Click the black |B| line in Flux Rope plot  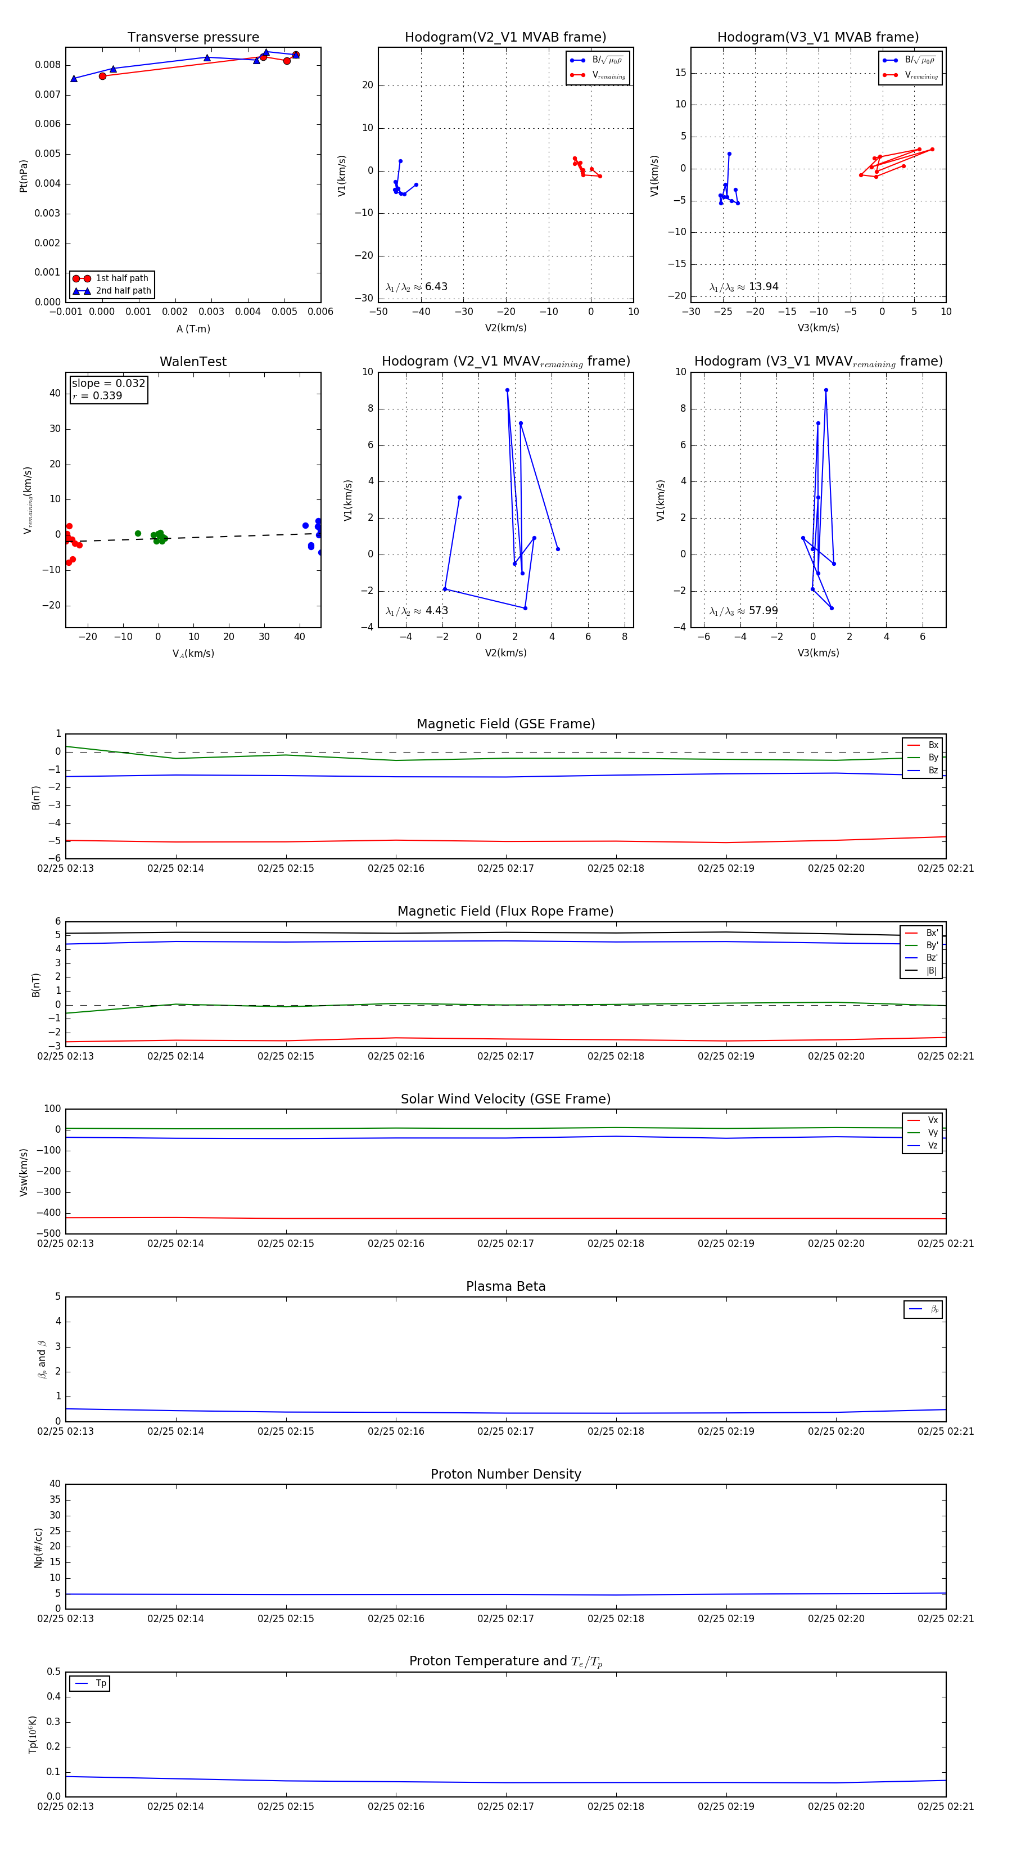(505, 933)
